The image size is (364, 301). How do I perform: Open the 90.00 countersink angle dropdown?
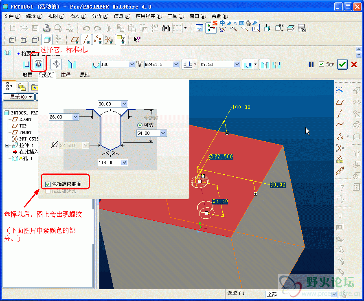click(125, 104)
